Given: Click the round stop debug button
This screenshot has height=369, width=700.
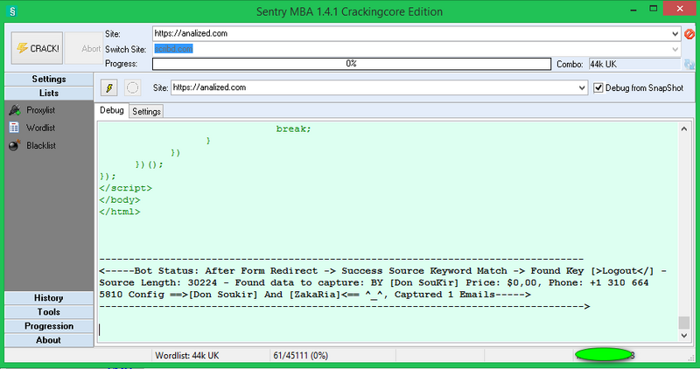Looking at the screenshot, I should (133, 87).
